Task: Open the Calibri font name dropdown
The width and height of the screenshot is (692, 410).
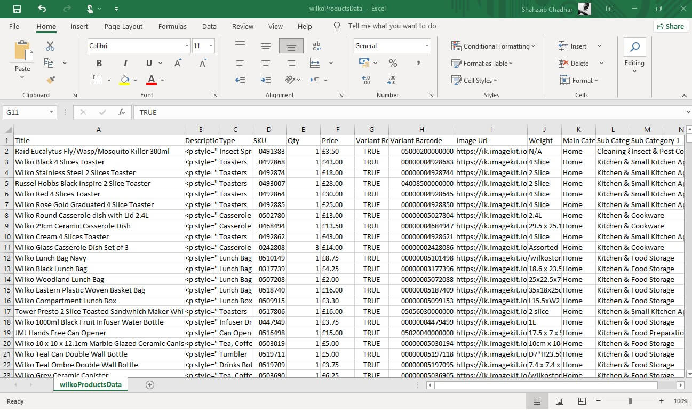Action: click(187, 46)
